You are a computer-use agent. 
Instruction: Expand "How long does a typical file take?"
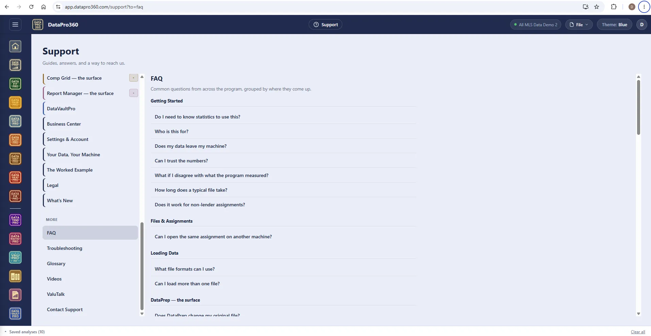click(283, 190)
